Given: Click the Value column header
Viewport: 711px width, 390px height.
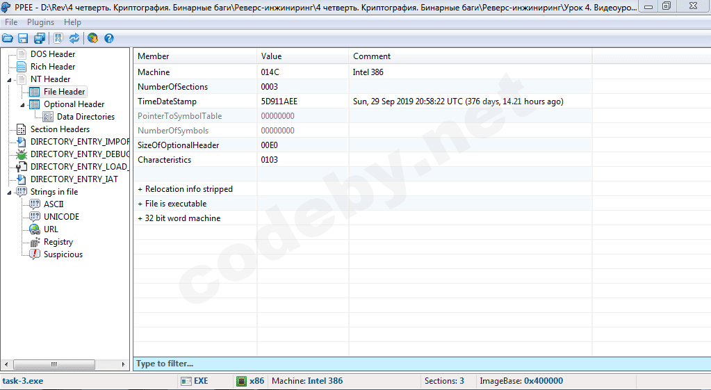Looking at the screenshot, I should 303,56.
